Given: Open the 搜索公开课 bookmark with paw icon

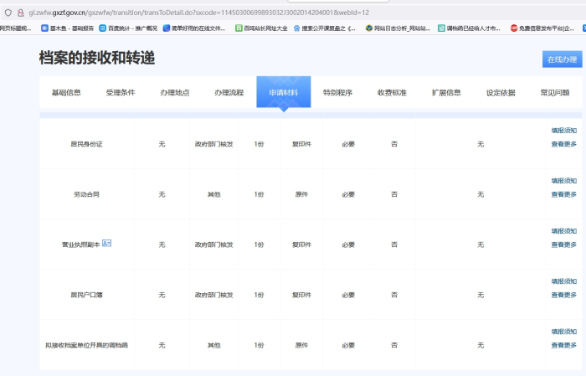Looking at the screenshot, I should pyautogui.click(x=325, y=28).
